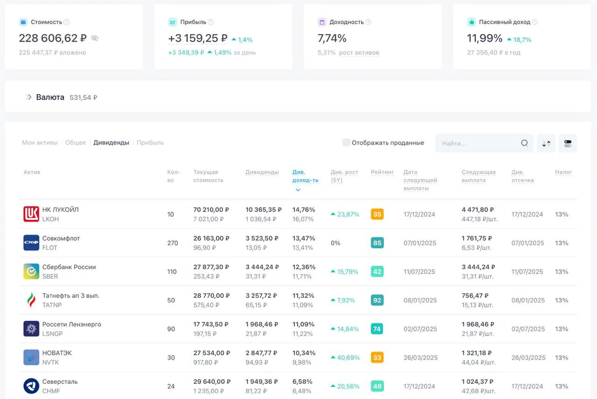Click the Рейтинг column header
Image resolution: width=597 pixels, height=399 pixels.
point(382,172)
